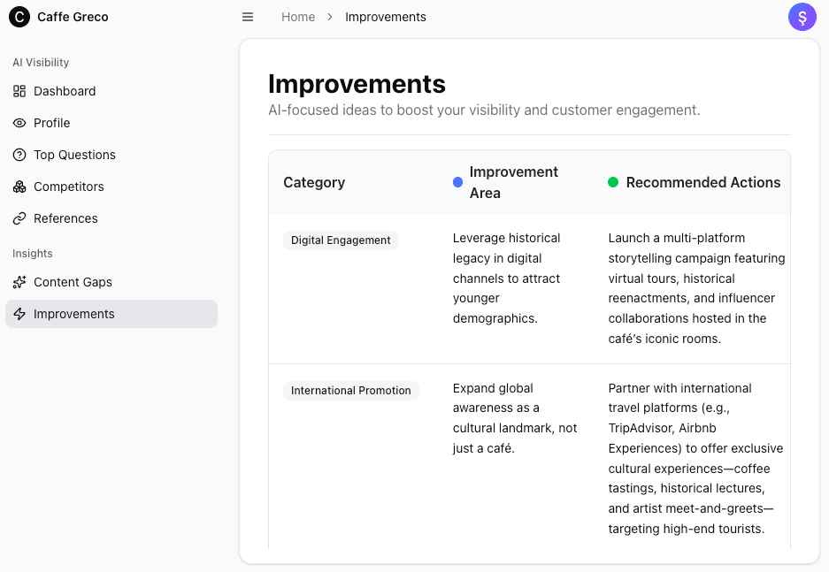Toggle the sidebar with hamburger icon
The image size is (829, 572).
point(248,17)
